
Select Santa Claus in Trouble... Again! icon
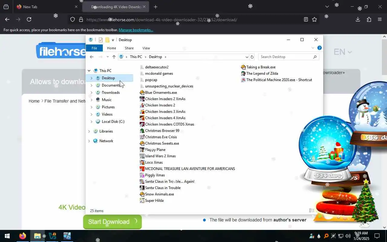coord(142,181)
